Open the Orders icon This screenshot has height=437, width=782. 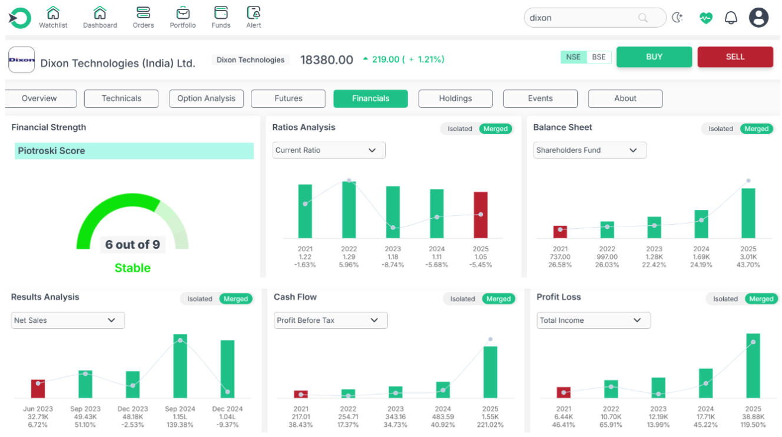point(143,13)
